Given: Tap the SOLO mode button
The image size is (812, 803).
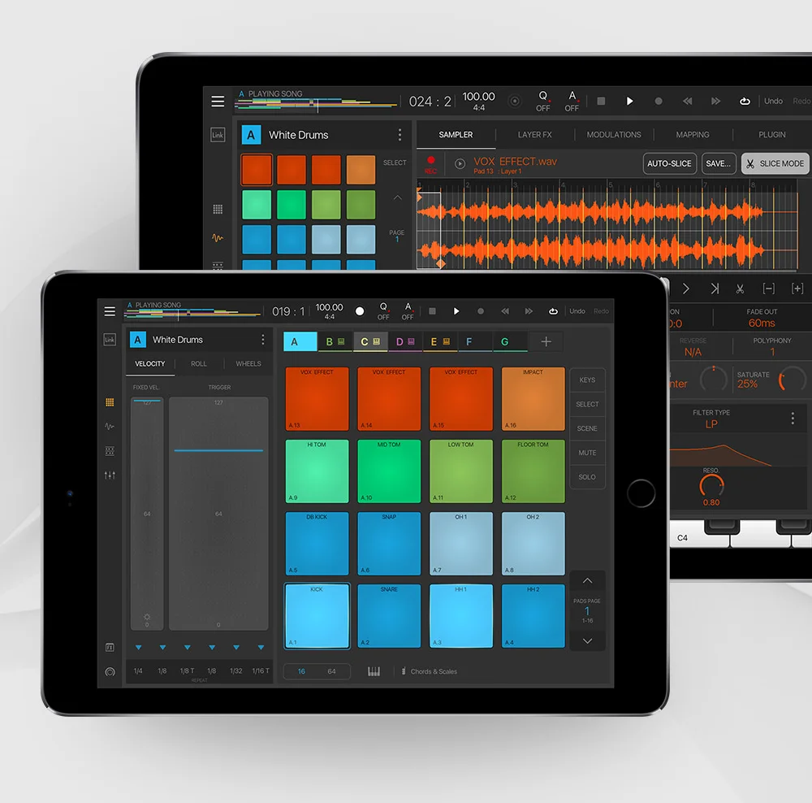Looking at the screenshot, I should pyautogui.click(x=587, y=477).
